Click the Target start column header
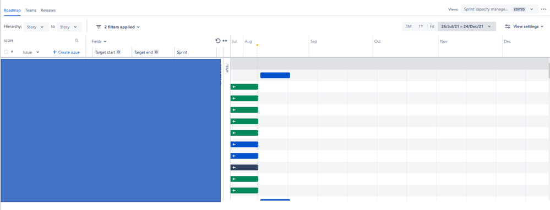Image resolution: width=550 pixels, height=210 pixels. pyautogui.click(x=105, y=52)
